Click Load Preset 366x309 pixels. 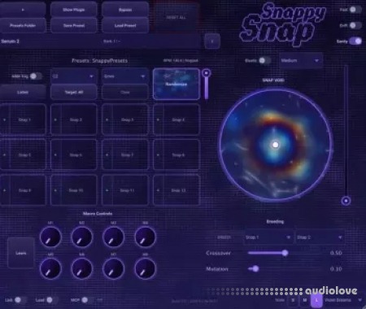point(125,25)
